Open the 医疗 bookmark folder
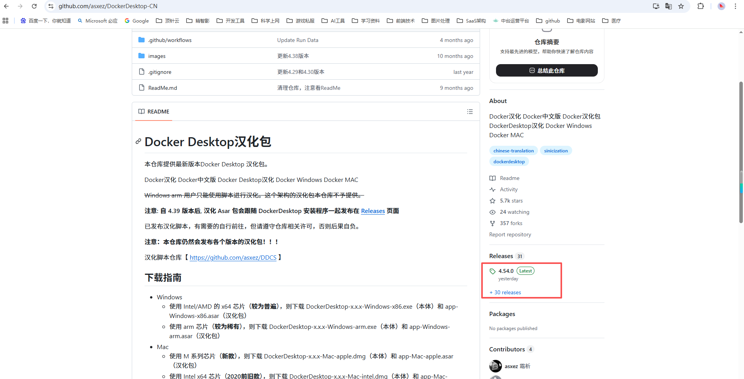Screen dimensions: 744x379 (611, 21)
